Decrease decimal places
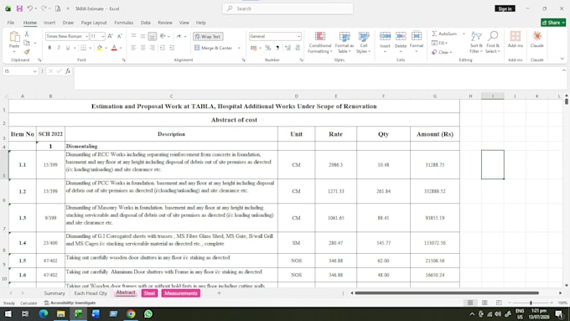Viewport: 570px width, 321px height. (297, 48)
